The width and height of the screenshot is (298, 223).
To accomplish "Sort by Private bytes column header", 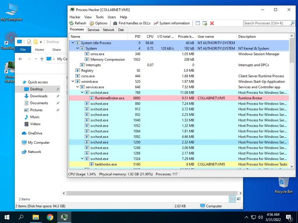I will 185,37.
